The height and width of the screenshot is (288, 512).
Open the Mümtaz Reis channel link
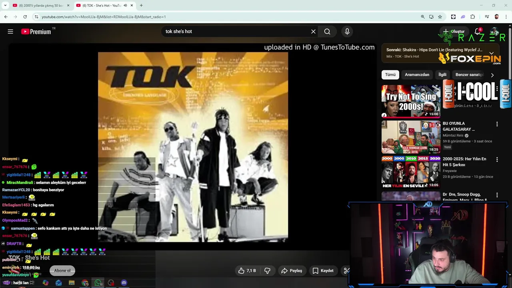click(453, 136)
